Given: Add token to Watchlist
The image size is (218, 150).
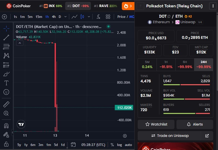Looking at the screenshot, I should coord(156,124).
